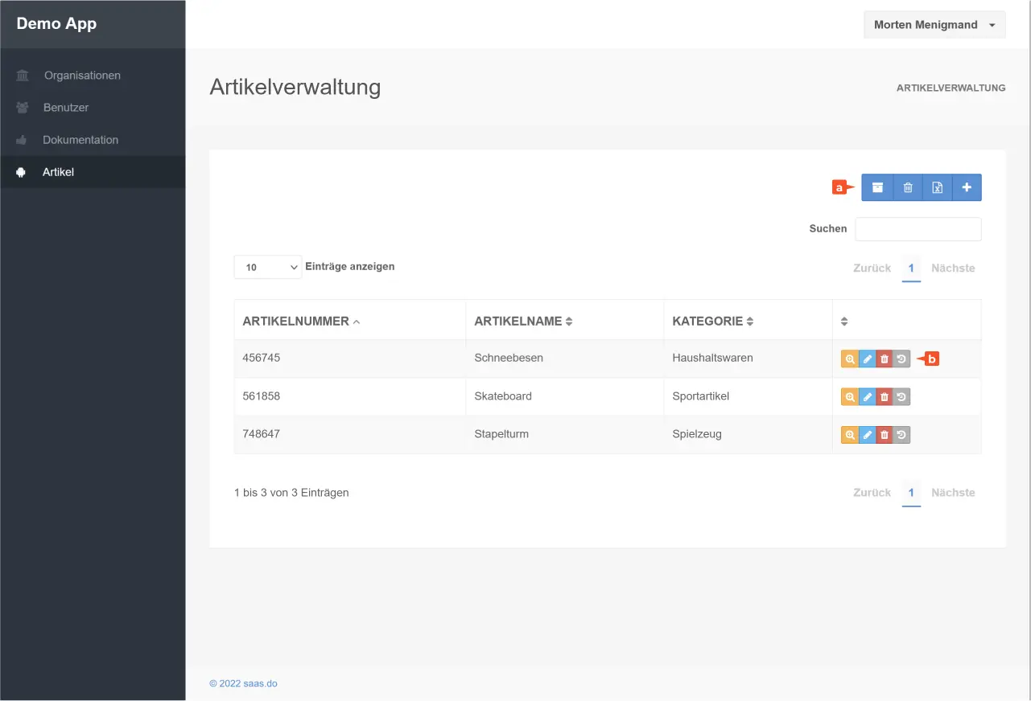Open history of the Schneebesen article
The image size is (1031, 701).
(901, 359)
